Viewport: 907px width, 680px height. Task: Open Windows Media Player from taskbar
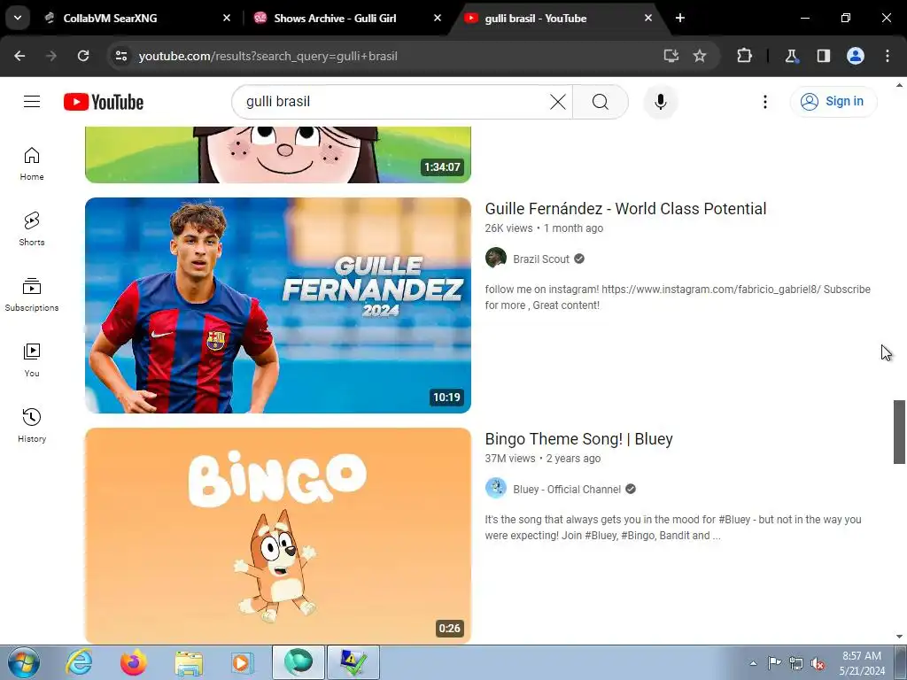point(243,662)
